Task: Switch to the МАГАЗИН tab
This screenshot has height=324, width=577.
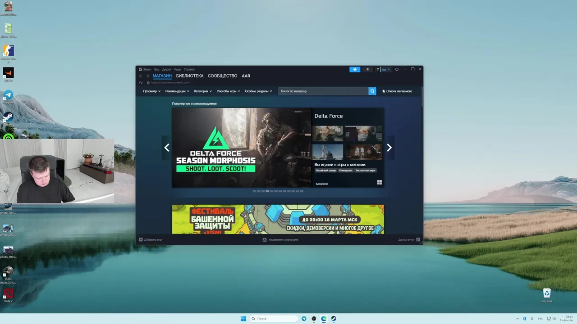Action: (162, 76)
